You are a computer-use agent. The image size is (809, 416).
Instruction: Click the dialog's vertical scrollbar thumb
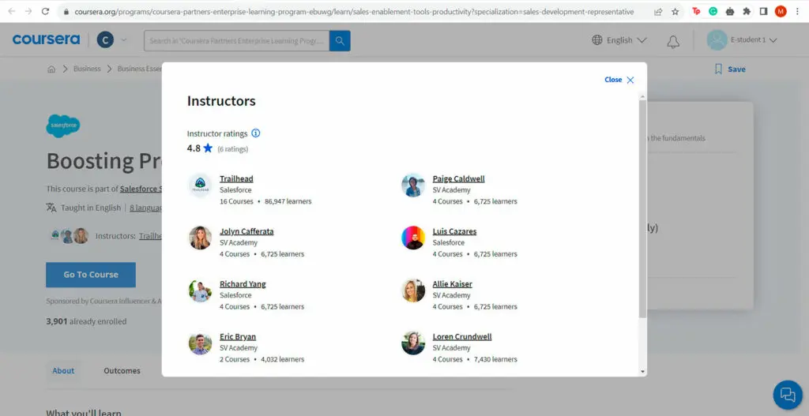point(642,208)
